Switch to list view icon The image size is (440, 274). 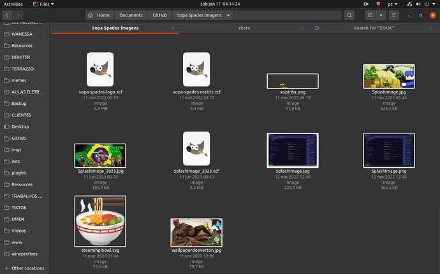pos(370,15)
